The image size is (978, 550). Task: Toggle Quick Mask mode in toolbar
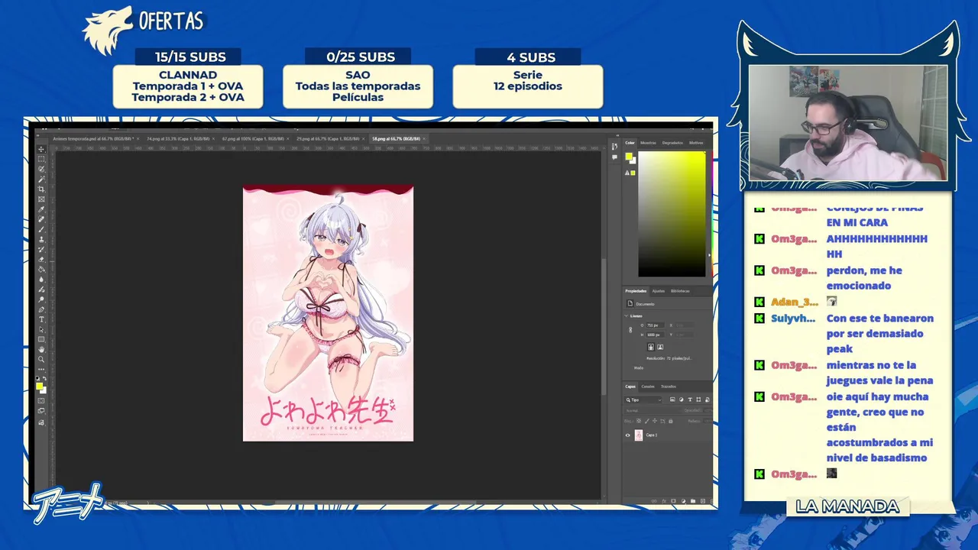tap(41, 400)
